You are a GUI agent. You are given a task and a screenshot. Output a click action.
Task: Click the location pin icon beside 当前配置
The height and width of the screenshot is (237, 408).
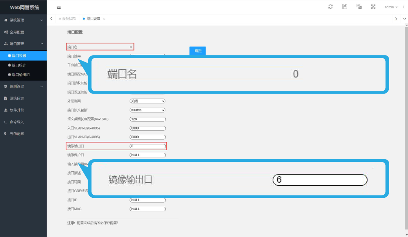5,134
